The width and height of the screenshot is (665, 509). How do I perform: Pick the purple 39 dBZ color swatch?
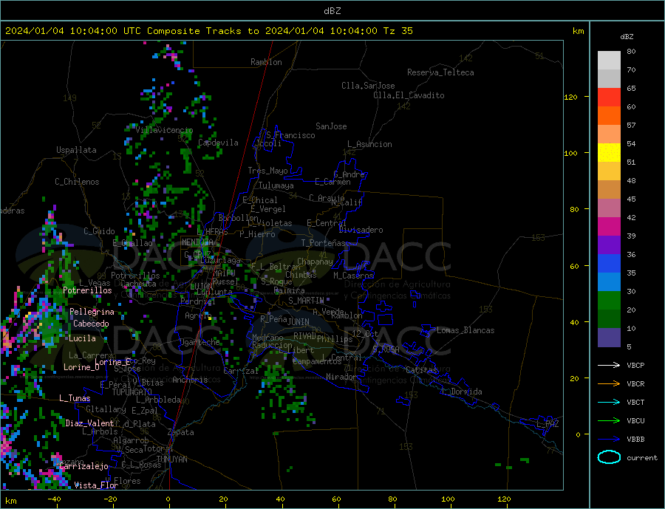pyautogui.click(x=609, y=245)
